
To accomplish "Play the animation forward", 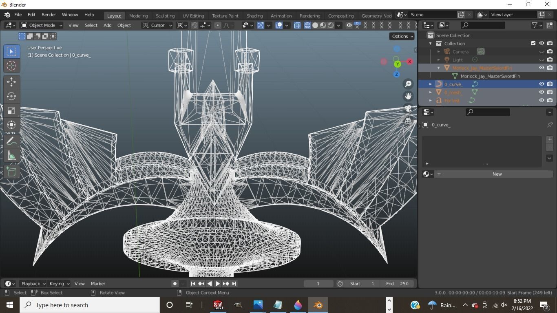I will 218,284.
